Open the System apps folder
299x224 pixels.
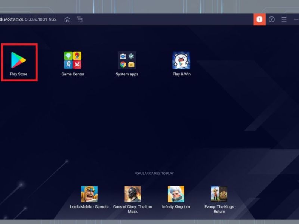[126, 60]
